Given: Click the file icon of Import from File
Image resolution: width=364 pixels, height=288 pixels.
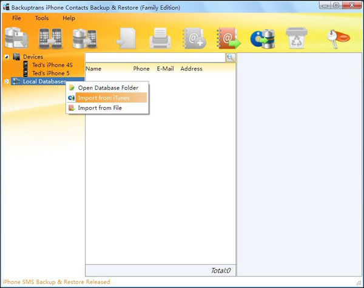Looking at the screenshot, I should tap(72, 108).
